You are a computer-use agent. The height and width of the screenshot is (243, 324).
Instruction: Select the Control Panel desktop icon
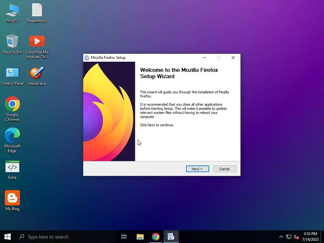pos(12,76)
